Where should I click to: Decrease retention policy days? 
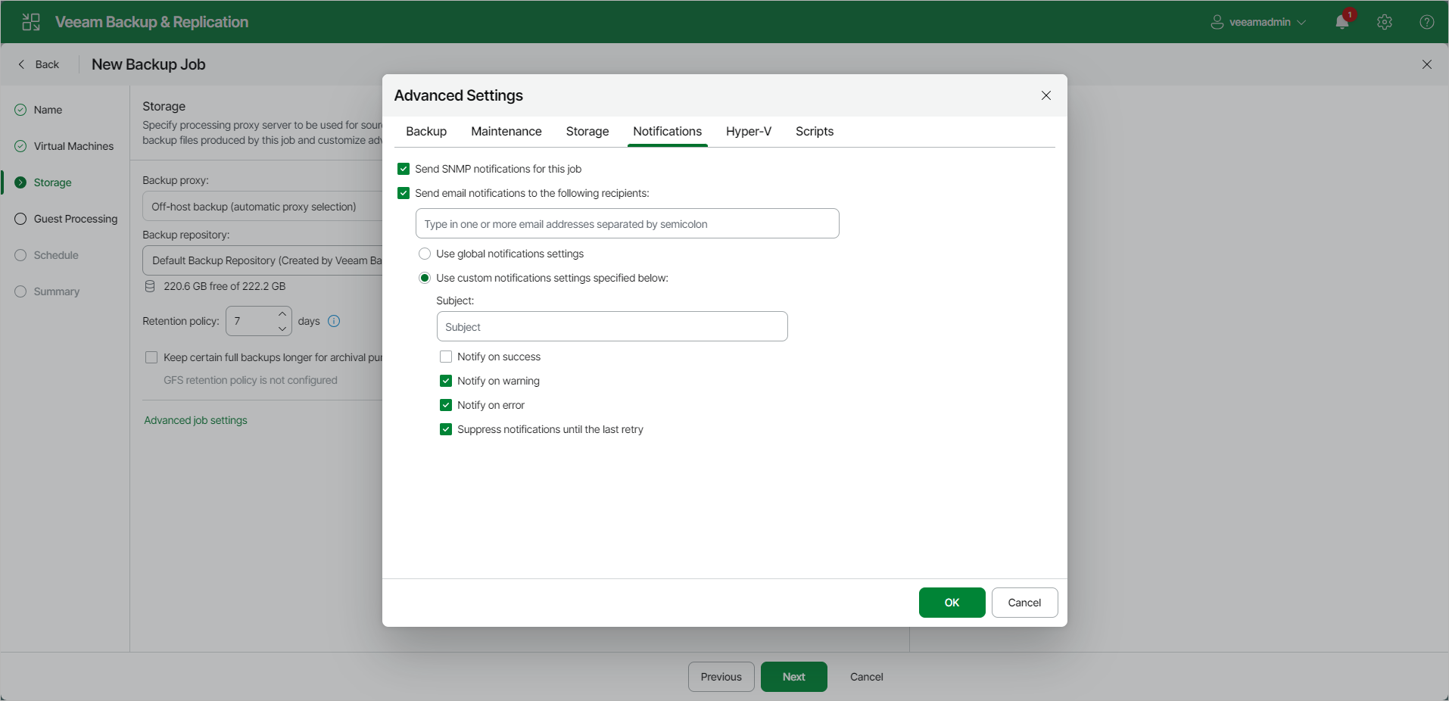click(282, 329)
